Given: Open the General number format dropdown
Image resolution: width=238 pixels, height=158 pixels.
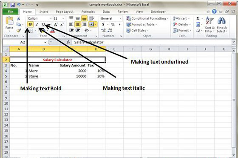Looking at the screenshot, I should 120,18.
